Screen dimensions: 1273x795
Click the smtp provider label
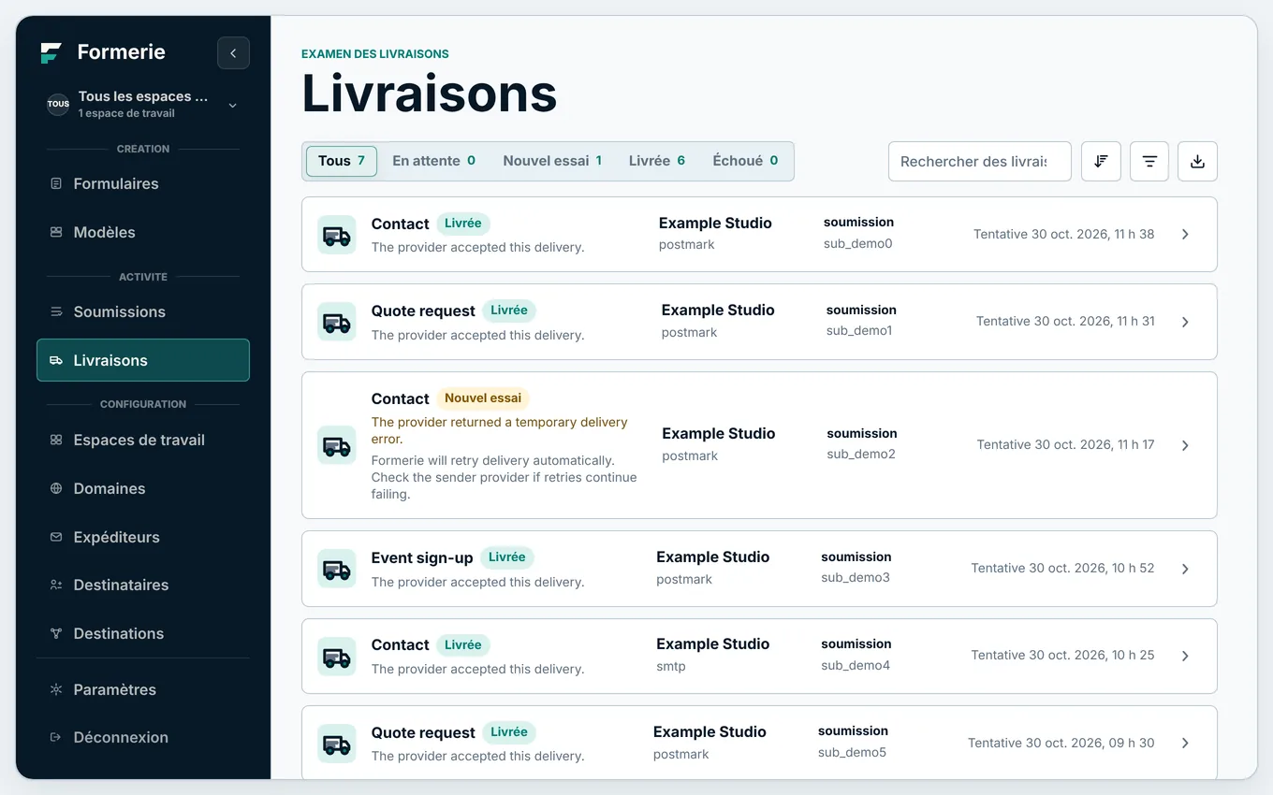click(671, 666)
